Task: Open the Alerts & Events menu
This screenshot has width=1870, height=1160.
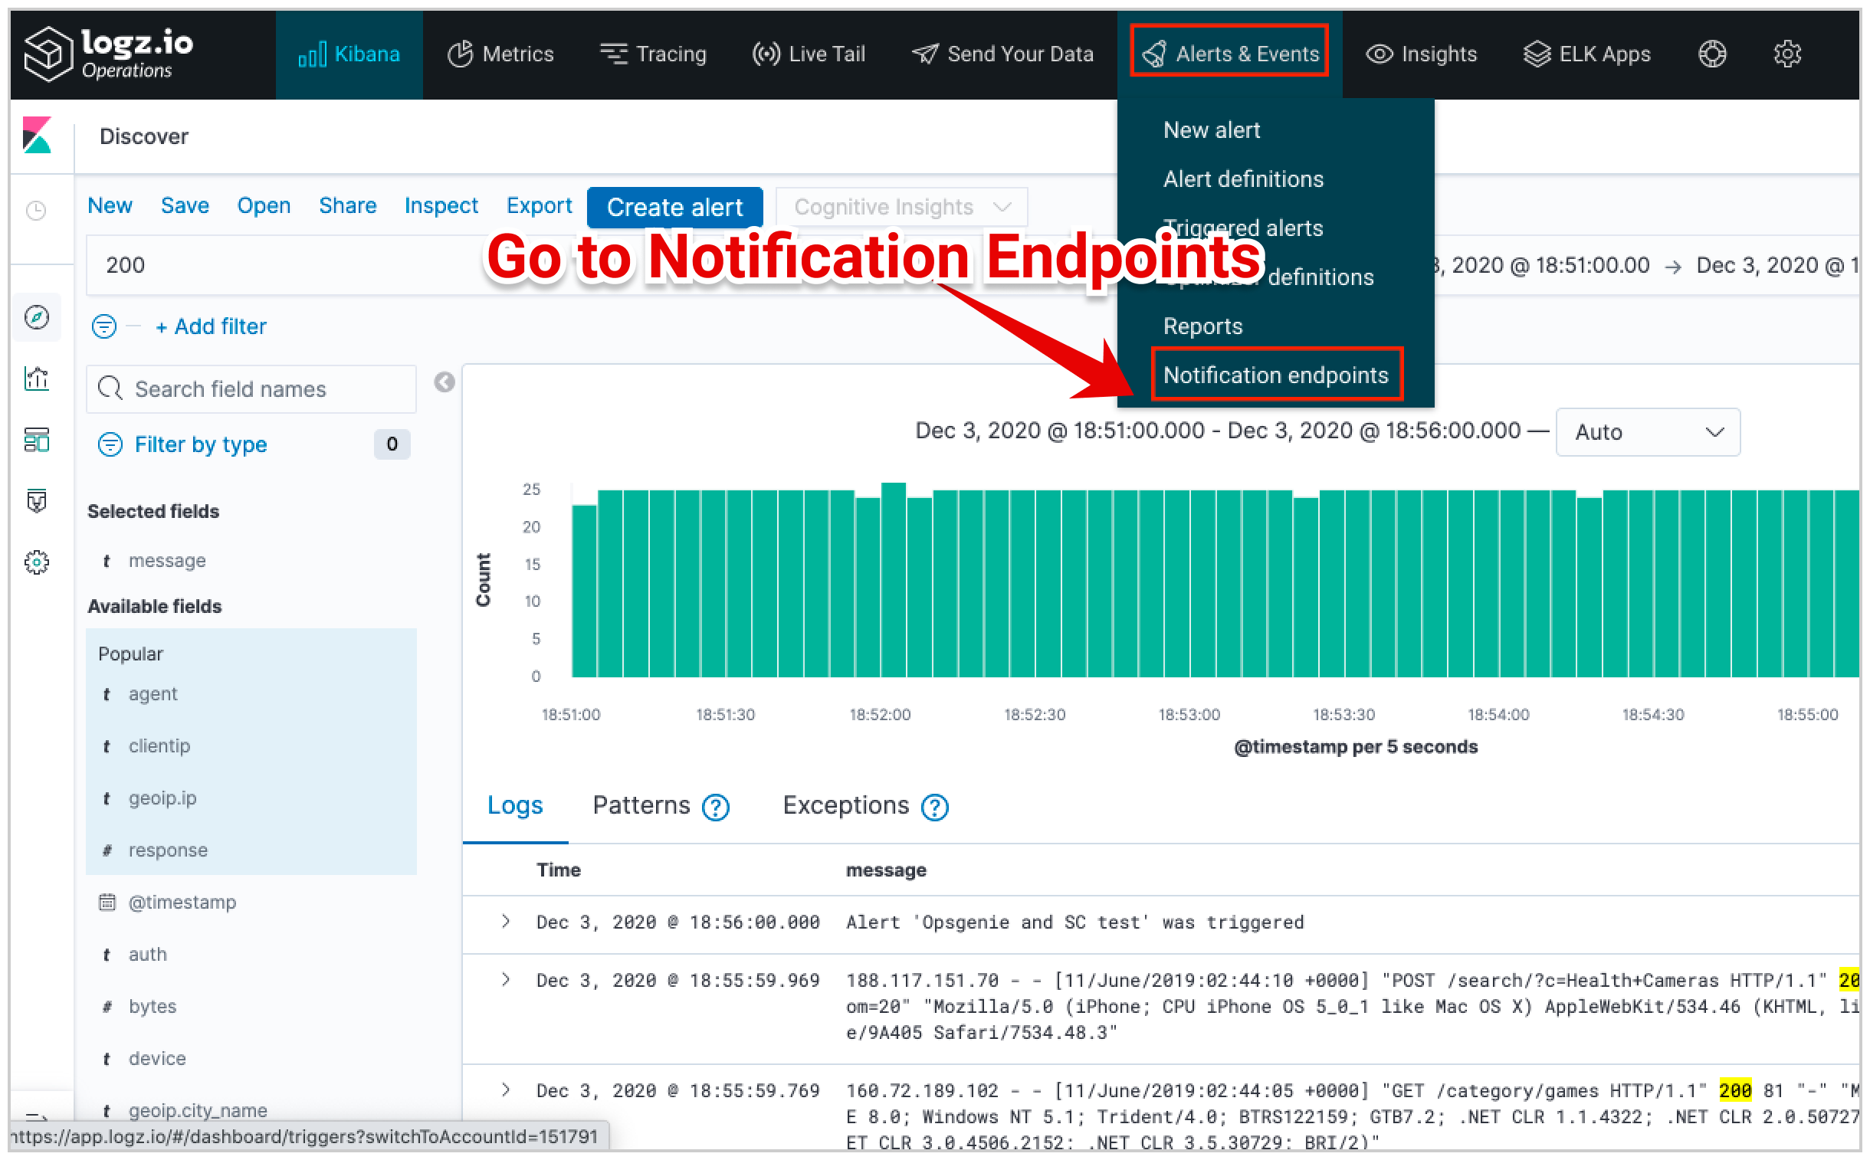Action: (1229, 54)
